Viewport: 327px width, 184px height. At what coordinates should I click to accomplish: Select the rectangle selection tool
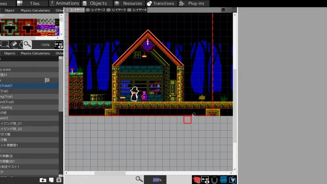coord(5,44)
